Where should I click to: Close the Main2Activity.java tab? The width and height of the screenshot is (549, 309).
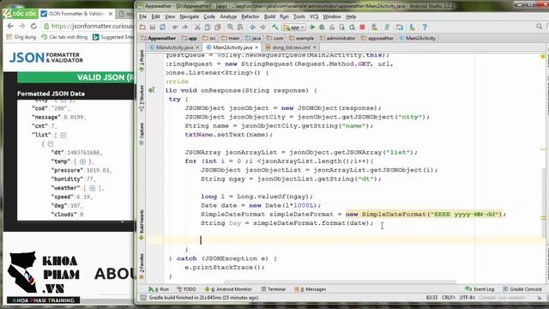pos(256,47)
